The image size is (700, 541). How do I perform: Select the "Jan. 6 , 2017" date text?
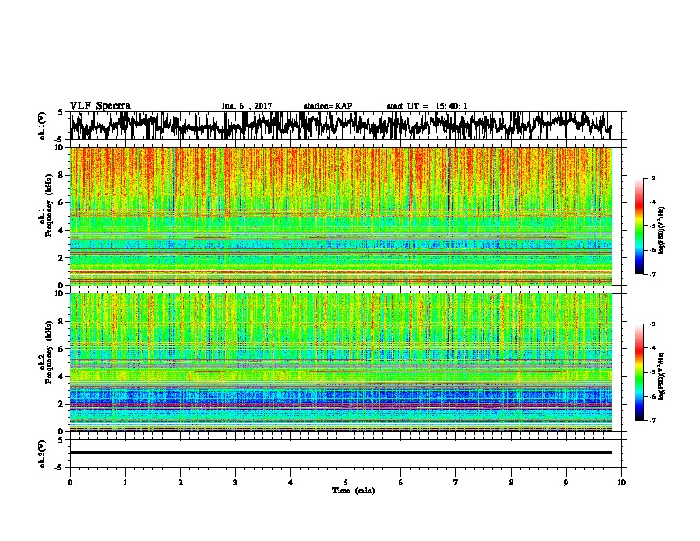point(247,106)
